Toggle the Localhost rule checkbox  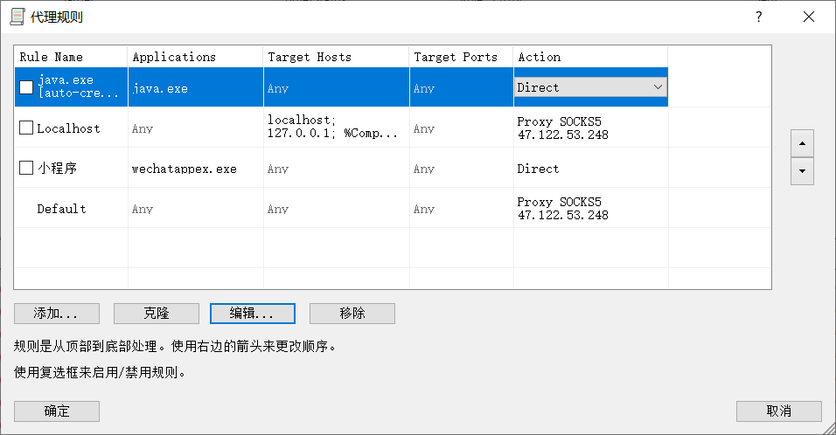click(26, 128)
